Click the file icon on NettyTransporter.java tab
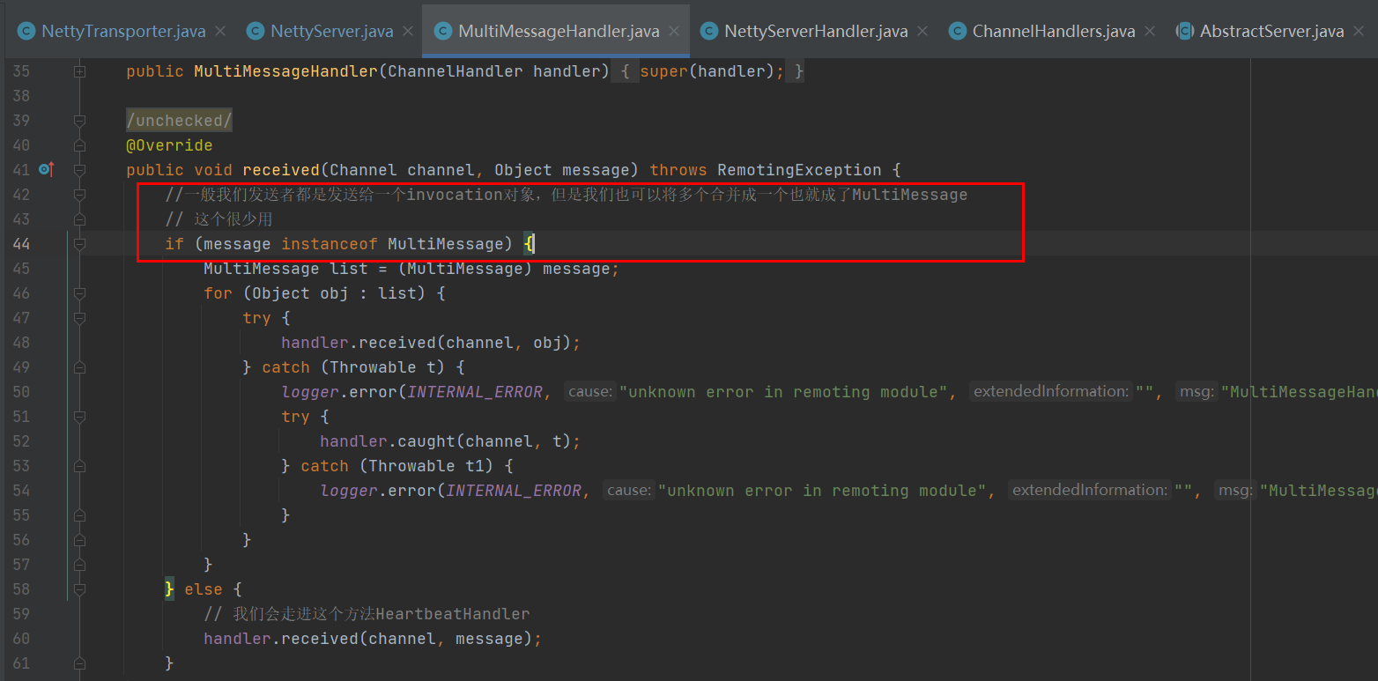The height and width of the screenshot is (681, 1378). [x=26, y=31]
